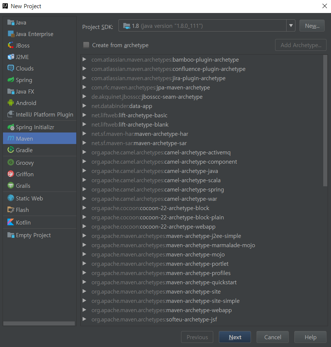This screenshot has width=331, height=347.
Task: Select the Java FX icon
Action: coord(11,91)
